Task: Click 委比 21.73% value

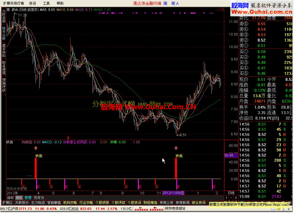Action: tap(259, 18)
